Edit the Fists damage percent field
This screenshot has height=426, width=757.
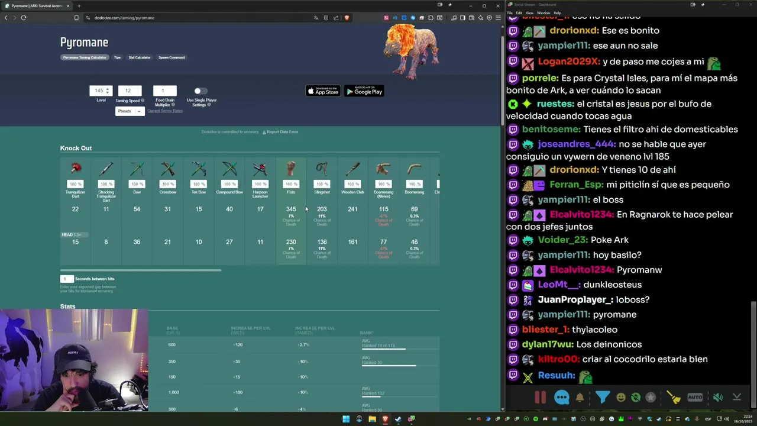[291, 184]
